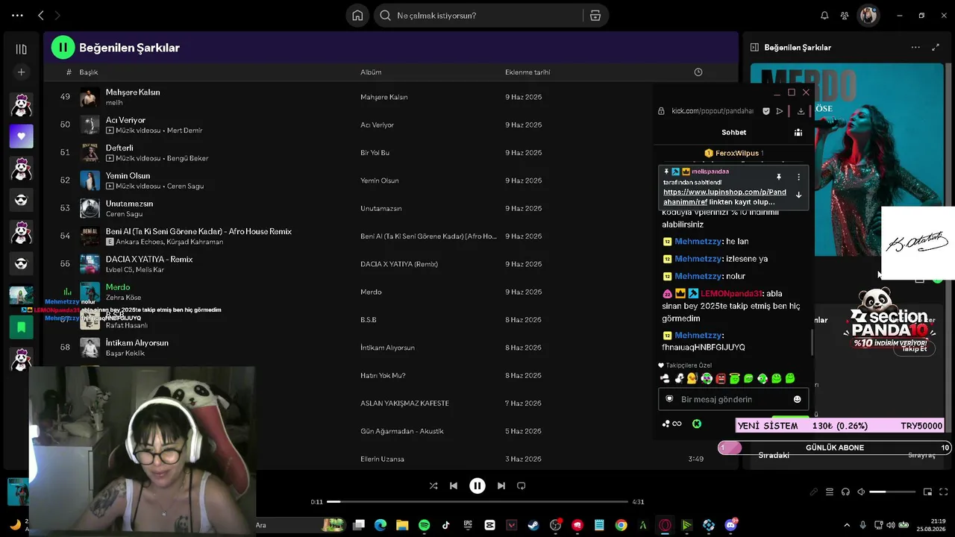
Task: Open Spotify notifications bell
Action: 824,16
